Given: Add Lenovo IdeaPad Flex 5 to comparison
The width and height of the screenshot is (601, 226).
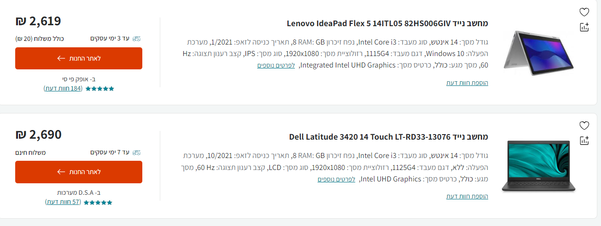Looking at the screenshot, I should (x=584, y=27).
